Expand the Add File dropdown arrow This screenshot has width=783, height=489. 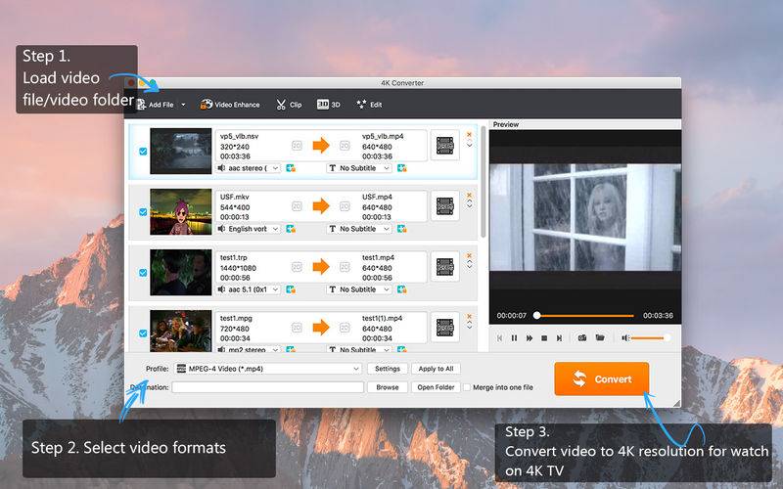point(183,105)
